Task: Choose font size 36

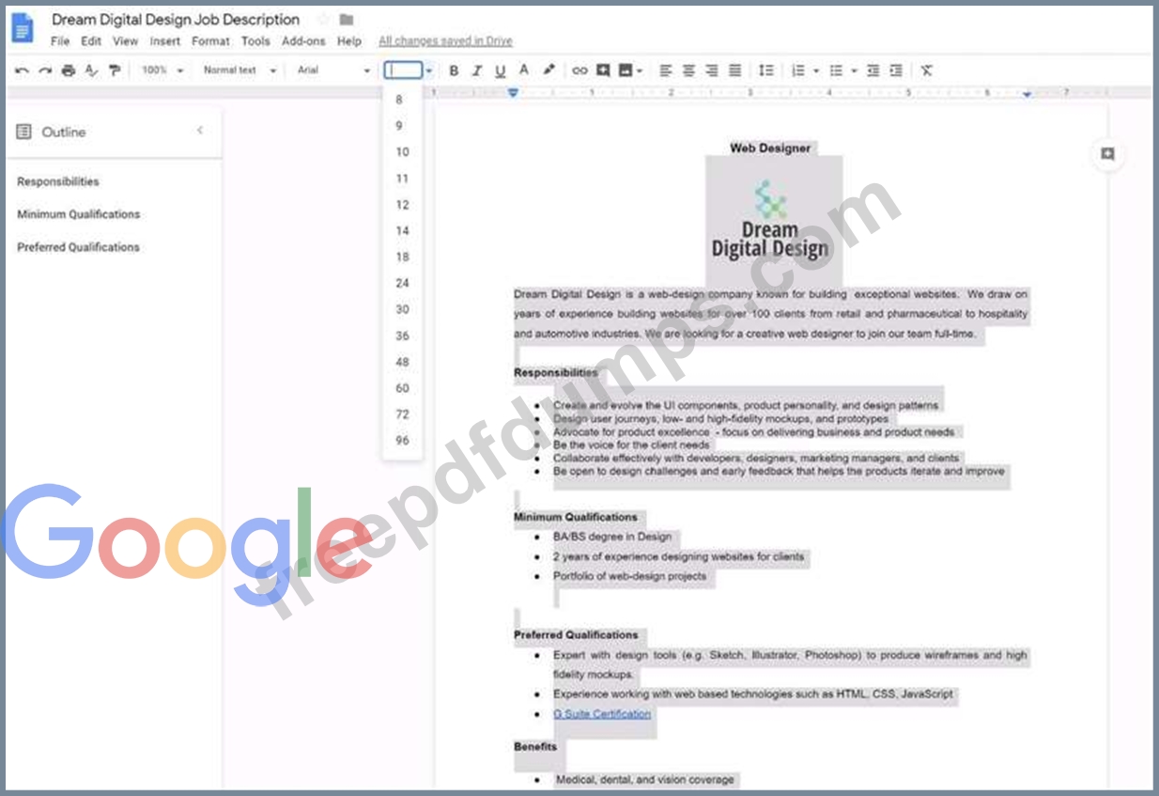Action: [403, 336]
